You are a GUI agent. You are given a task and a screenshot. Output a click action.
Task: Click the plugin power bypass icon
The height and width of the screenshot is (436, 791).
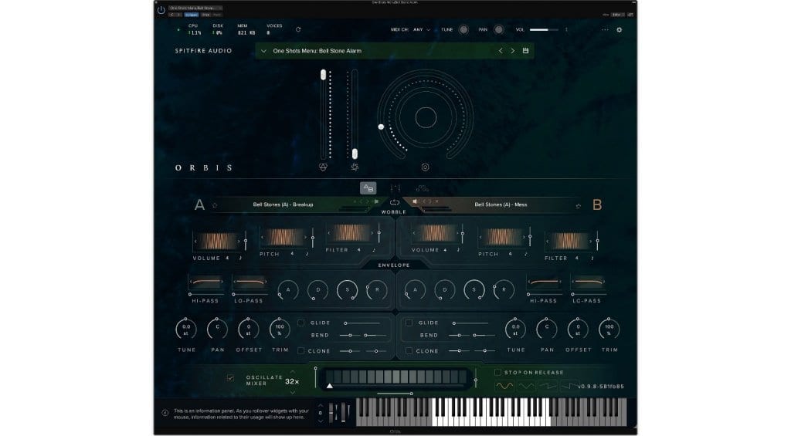161,9
